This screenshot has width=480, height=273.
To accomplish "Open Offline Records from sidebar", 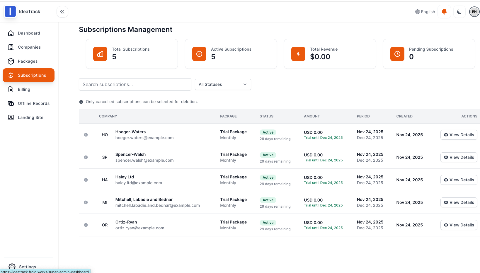I will tap(33, 103).
